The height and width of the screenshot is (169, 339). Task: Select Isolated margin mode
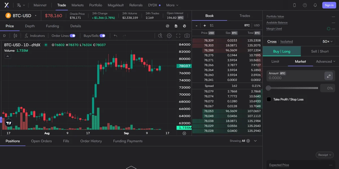tap(286, 41)
